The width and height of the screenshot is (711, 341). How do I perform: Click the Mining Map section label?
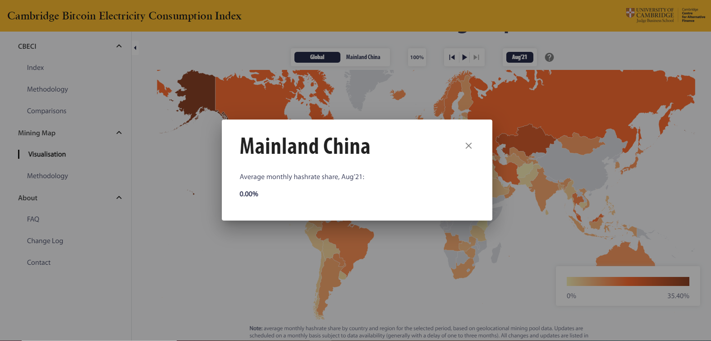37,133
